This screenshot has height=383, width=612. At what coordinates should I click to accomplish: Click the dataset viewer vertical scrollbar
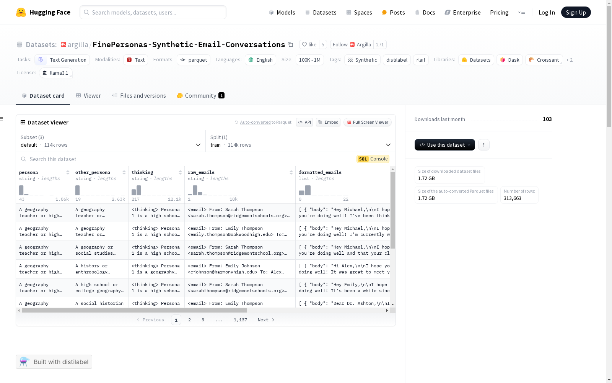pyautogui.click(x=392, y=210)
